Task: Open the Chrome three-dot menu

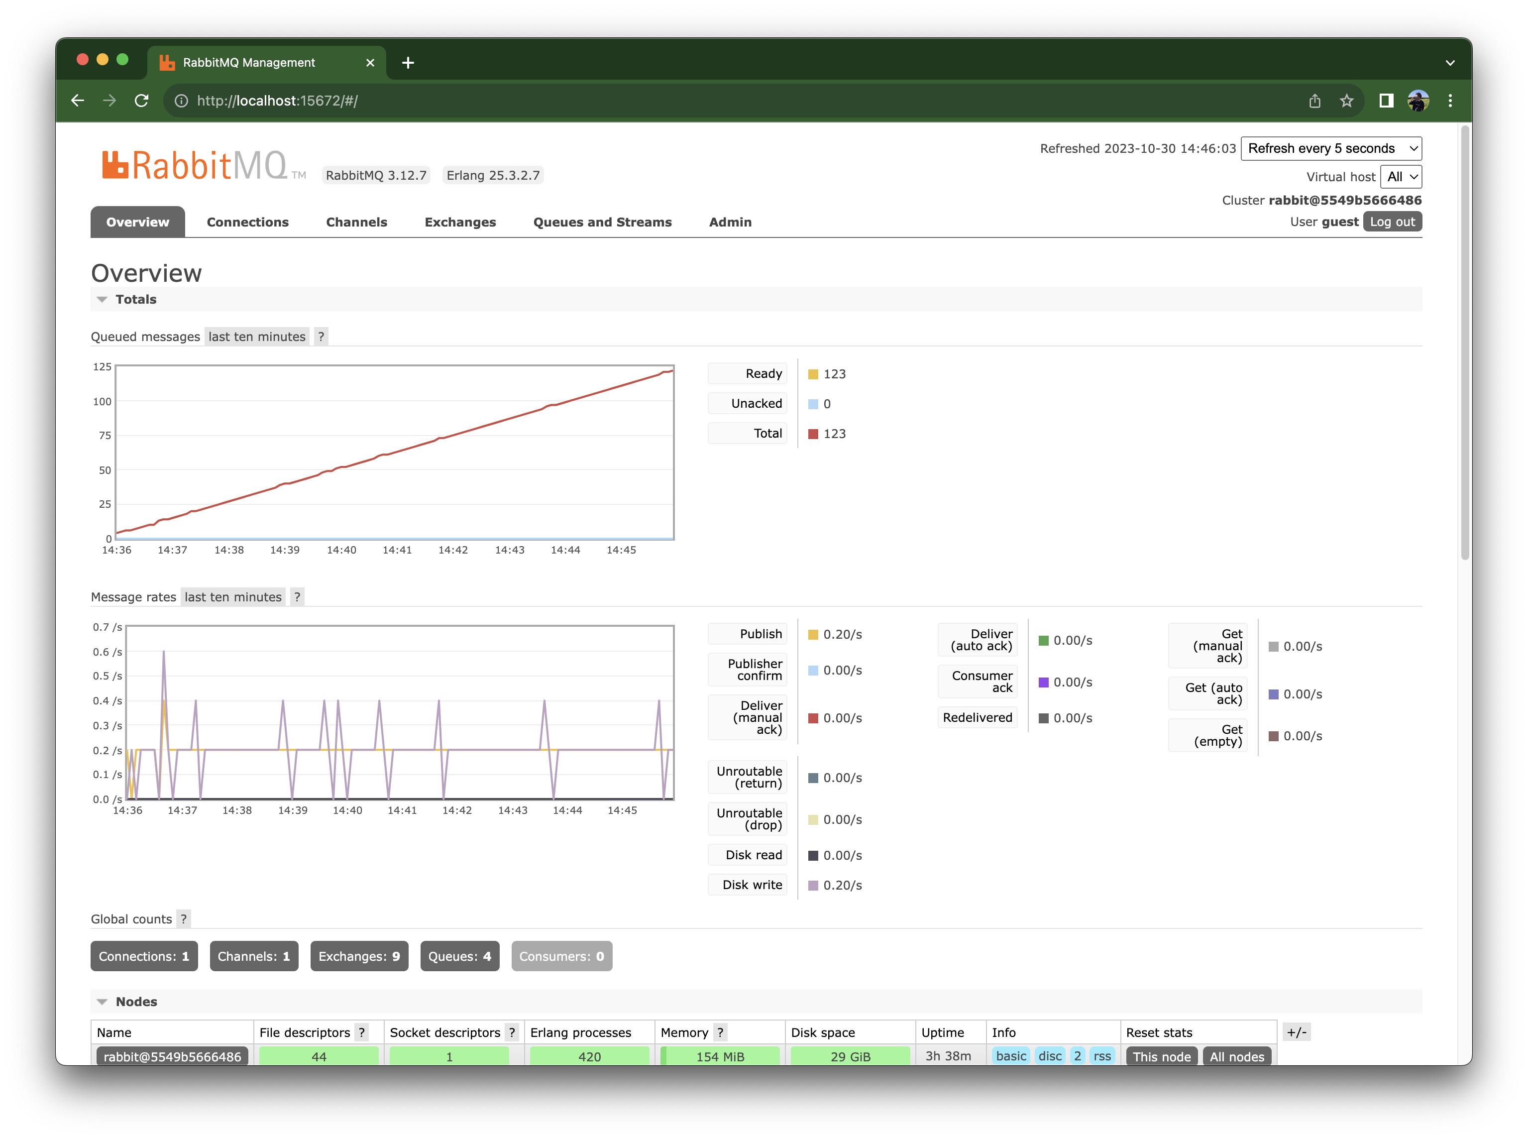Action: tap(1450, 101)
